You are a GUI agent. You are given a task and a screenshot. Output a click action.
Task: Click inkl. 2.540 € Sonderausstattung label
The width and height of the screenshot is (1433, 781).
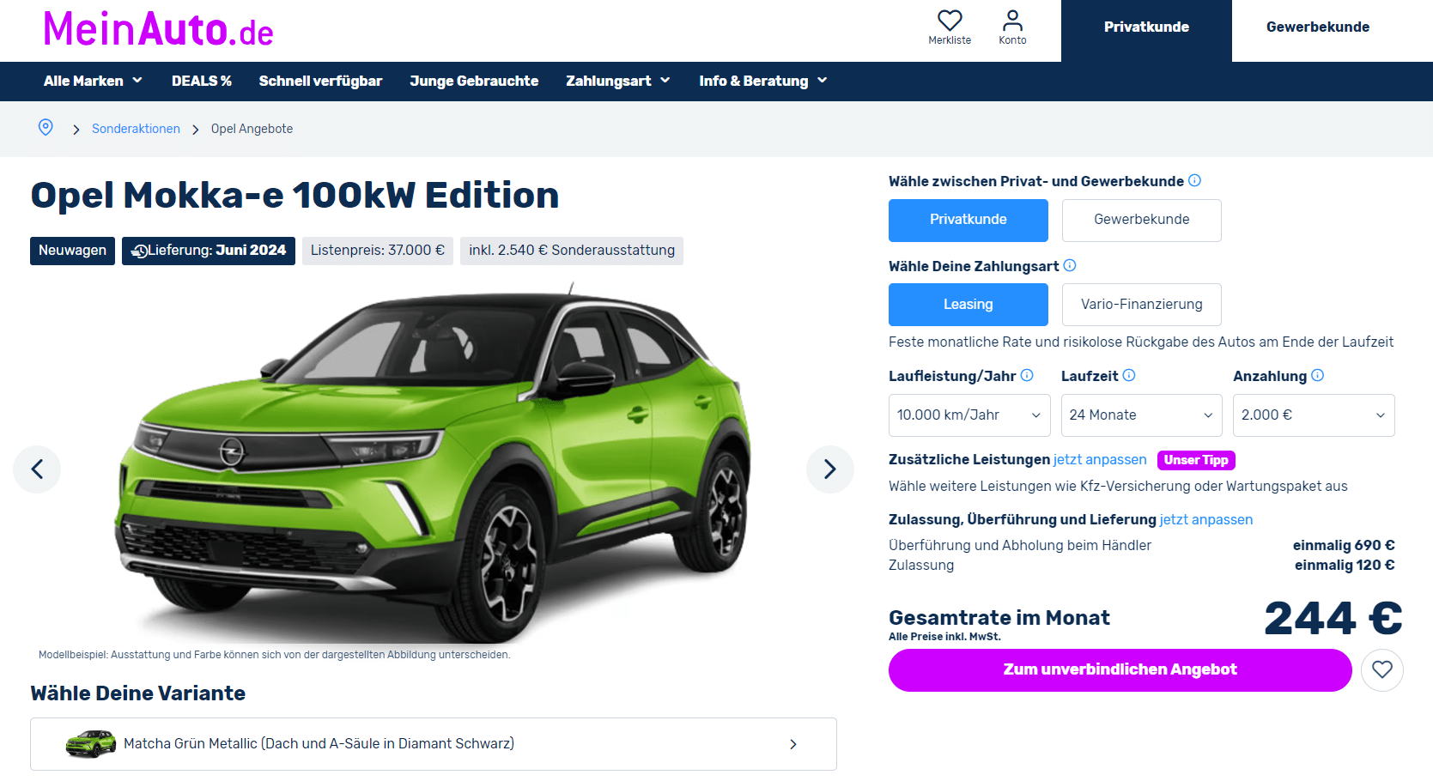[572, 251]
